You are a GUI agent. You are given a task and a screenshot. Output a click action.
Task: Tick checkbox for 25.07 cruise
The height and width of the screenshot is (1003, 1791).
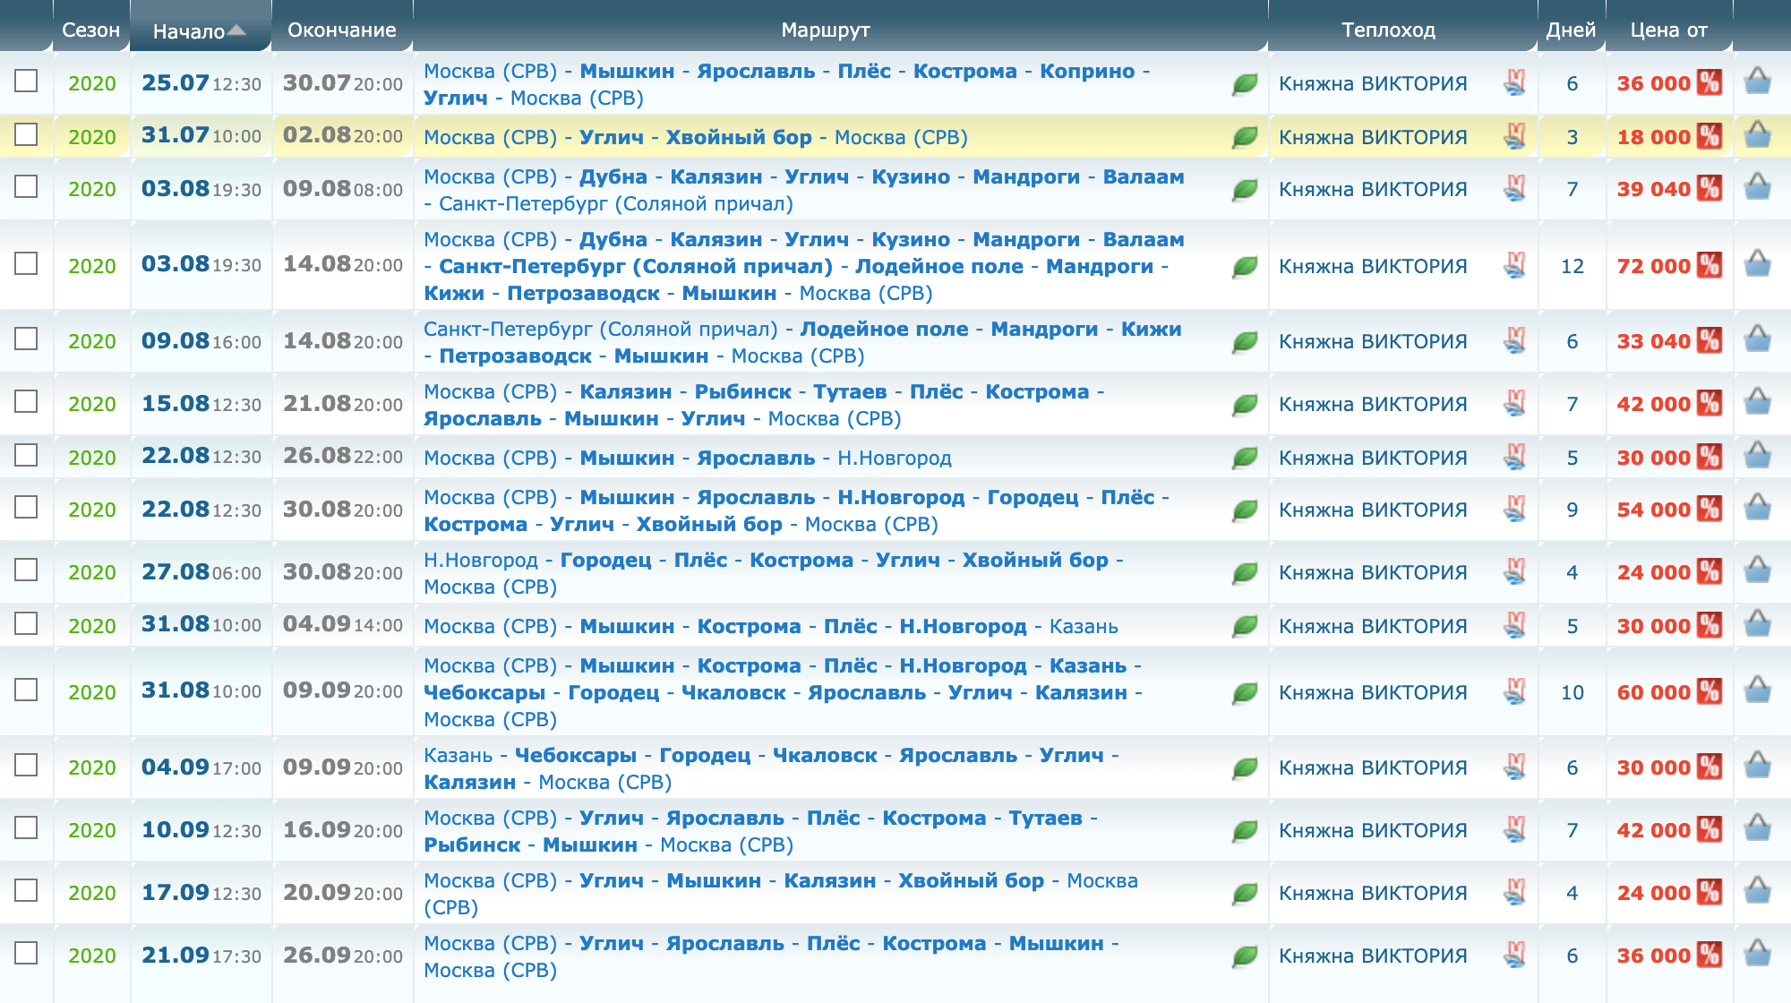point(26,81)
